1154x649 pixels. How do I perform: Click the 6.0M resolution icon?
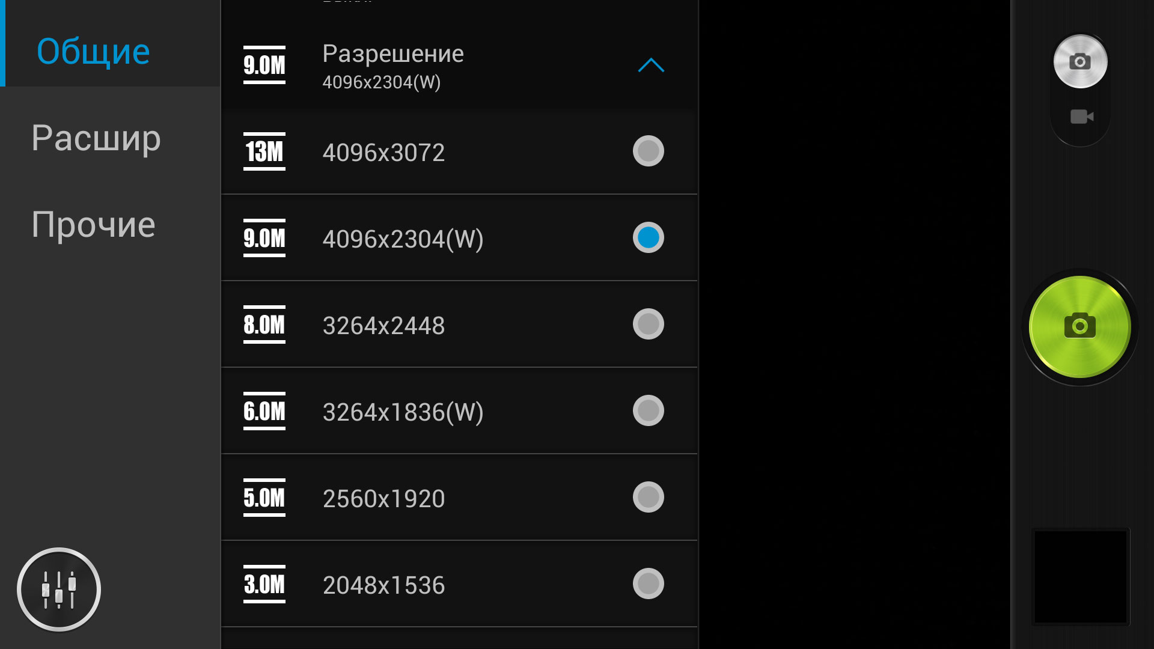(x=264, y=411)
